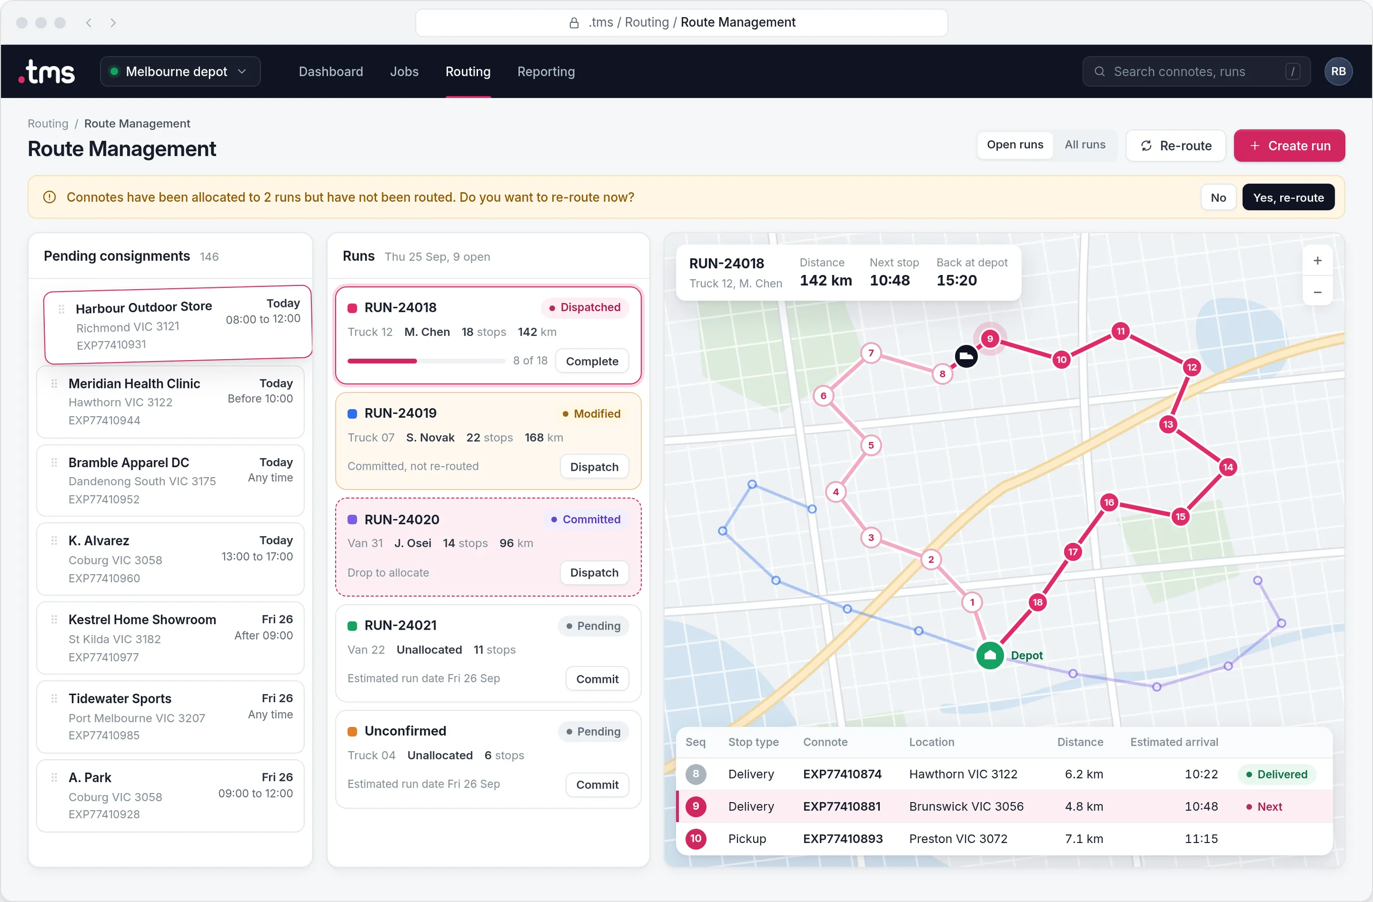The image size is (1373, 902).
Task: Click the Delivered status badge
Action: (1277, 774)
